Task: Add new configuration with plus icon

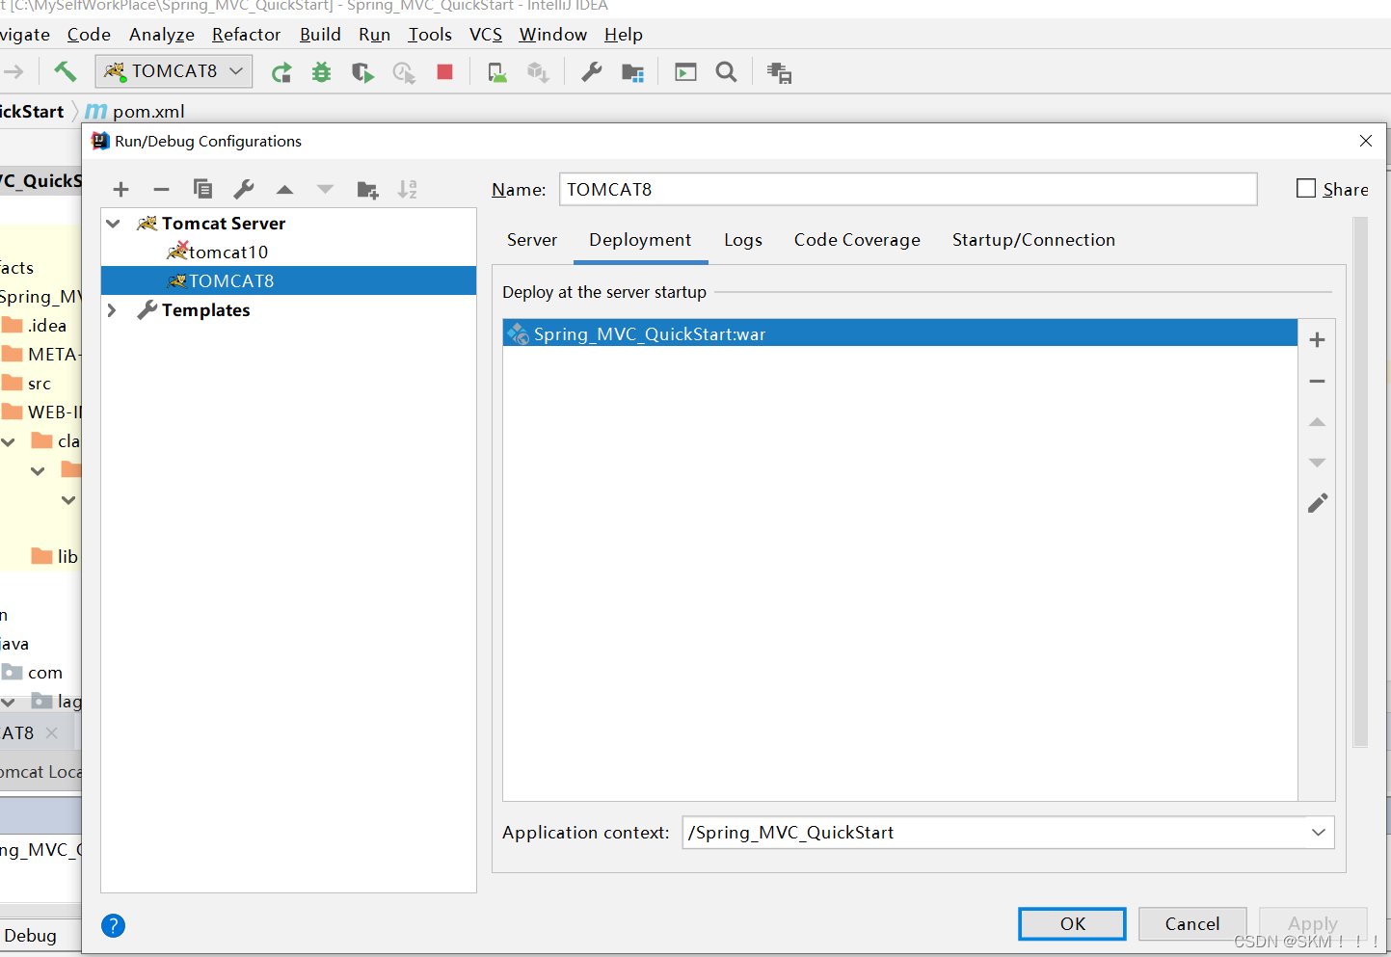Action: tap(120, 190)
